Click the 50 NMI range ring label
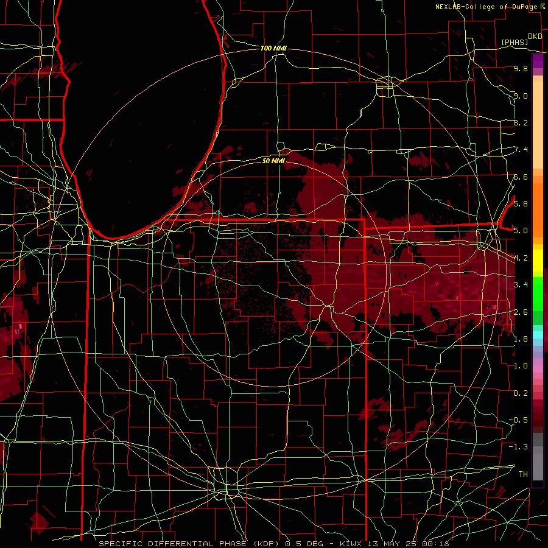 coord(273,161)
